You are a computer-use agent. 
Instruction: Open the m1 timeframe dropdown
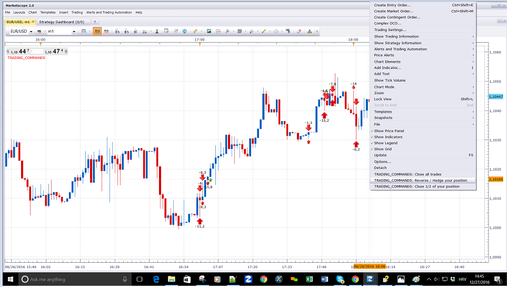74,32
